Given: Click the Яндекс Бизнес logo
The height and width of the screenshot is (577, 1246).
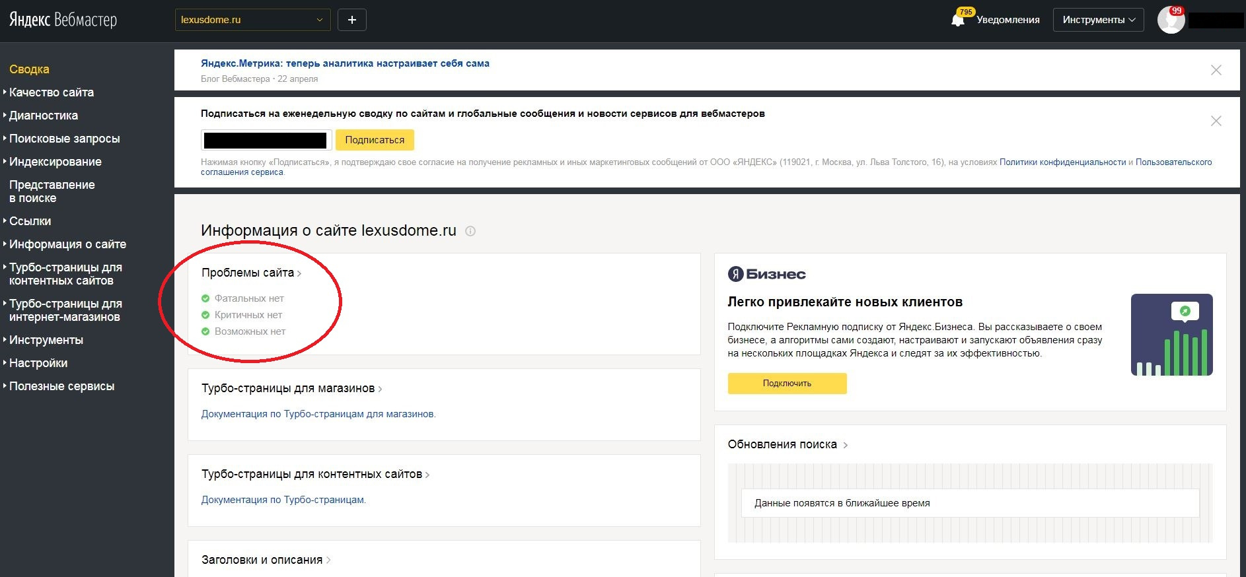Looking at the screenshot, I should click(x=766, y=274).
